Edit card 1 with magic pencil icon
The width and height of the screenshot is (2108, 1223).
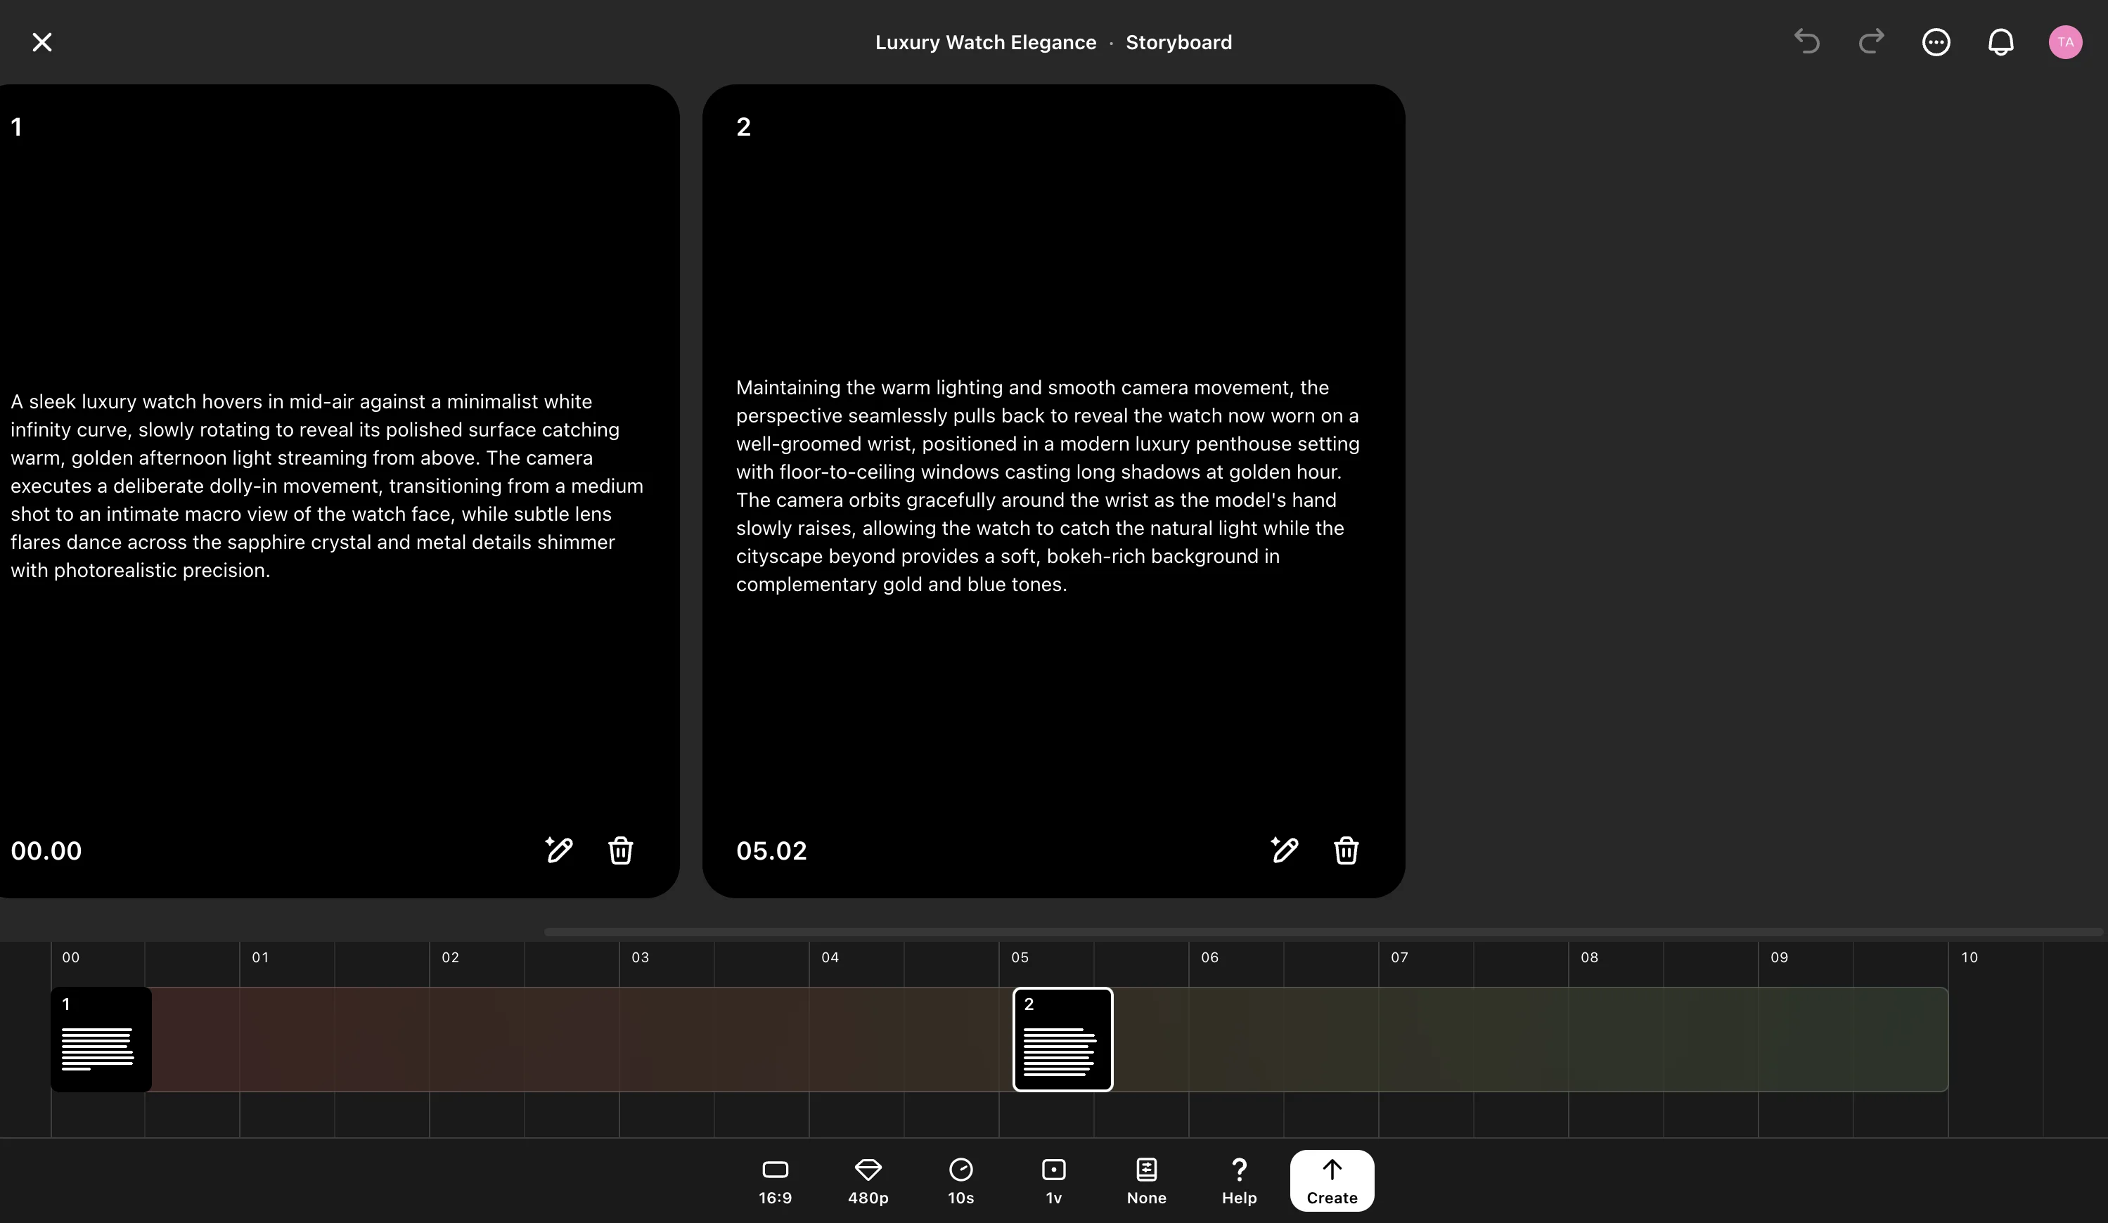(559, 849)
